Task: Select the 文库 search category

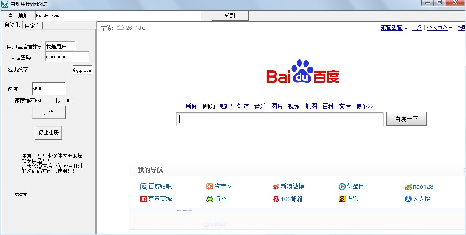Action: click(x=345, y=106)
